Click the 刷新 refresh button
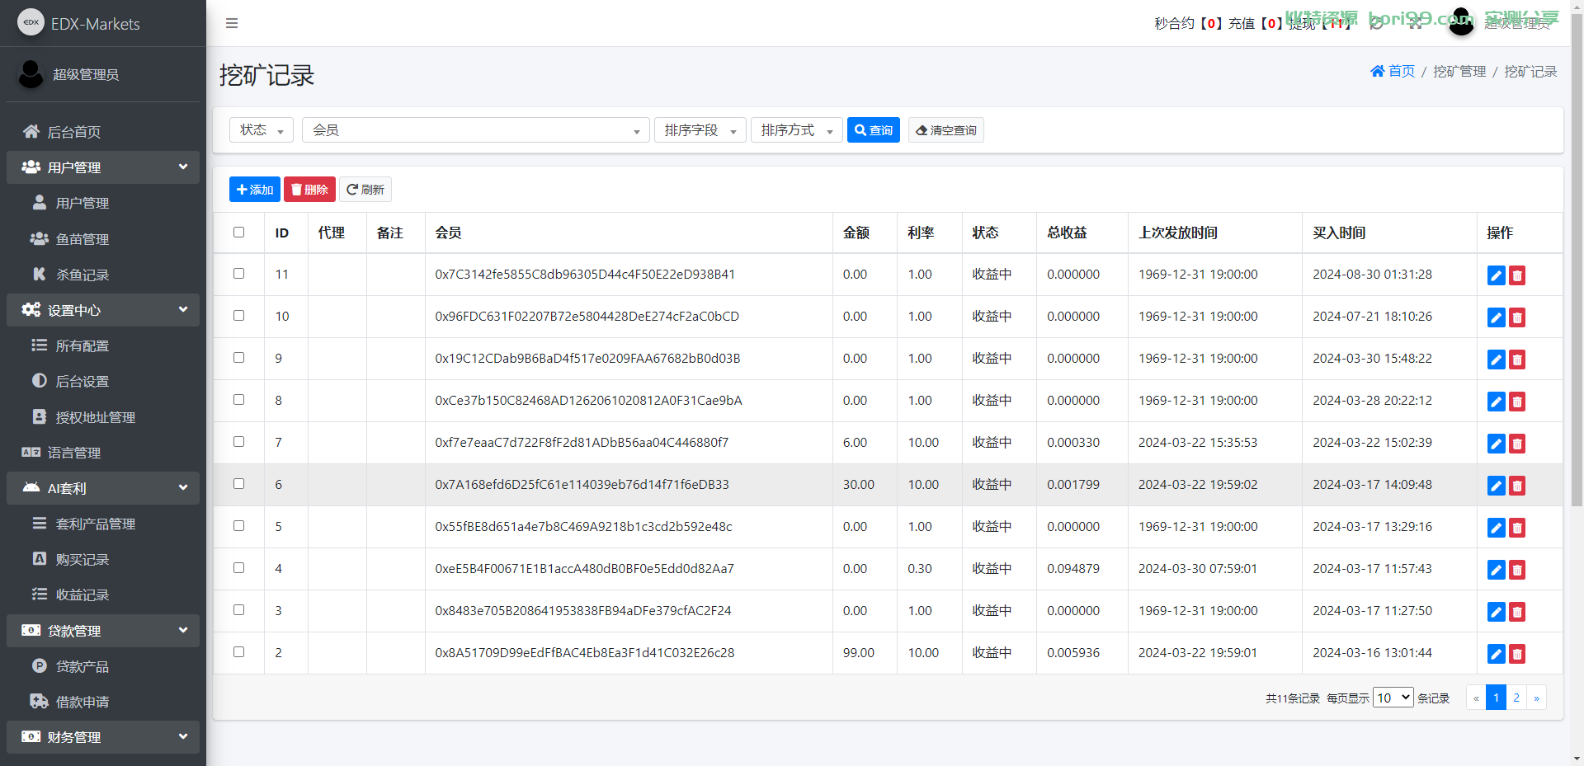The height and width of the screenshot is (766, 1584). [x=365, y=190]
